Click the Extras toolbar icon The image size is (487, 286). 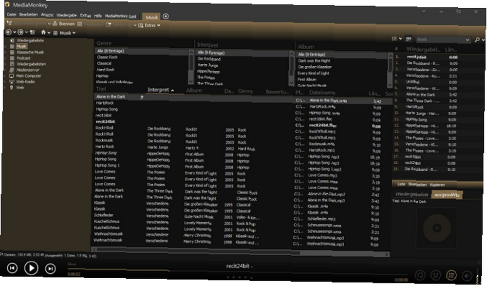pos(141,25)
